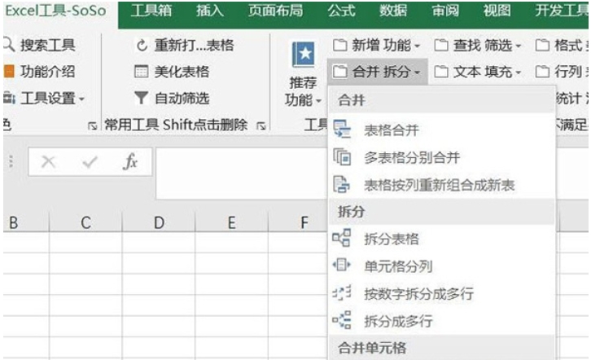The height and width of the screenshot is (360, 591).
Task: Open the 常用工具 group dialog launcher
Action: point(261,126)
